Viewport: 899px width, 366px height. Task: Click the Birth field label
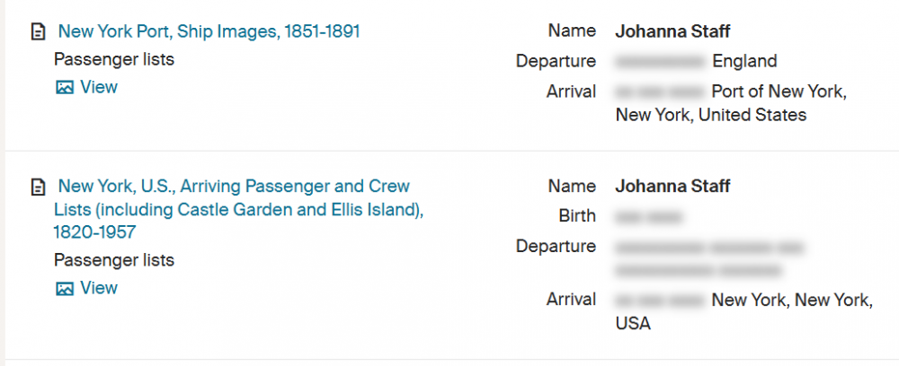point(577,215)
